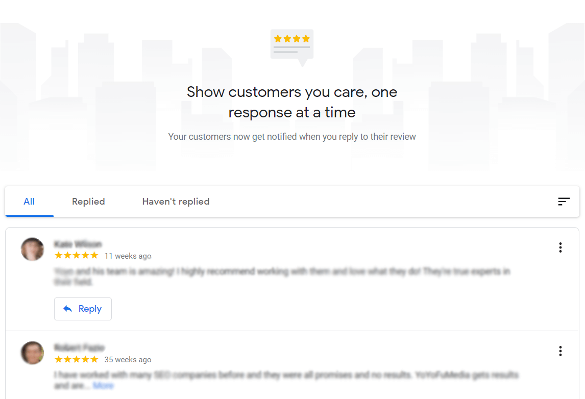
Task: Click the blue underline of the All tab
Action: 29,215
